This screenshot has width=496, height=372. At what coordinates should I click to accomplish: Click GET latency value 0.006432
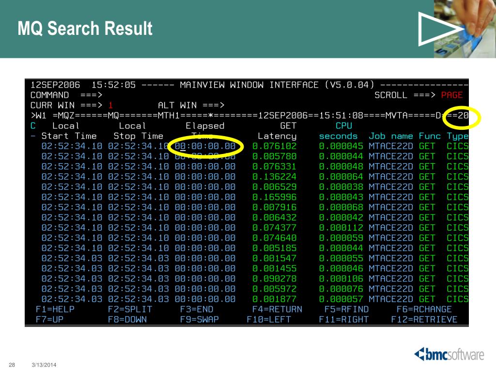[x=274, y=217]
